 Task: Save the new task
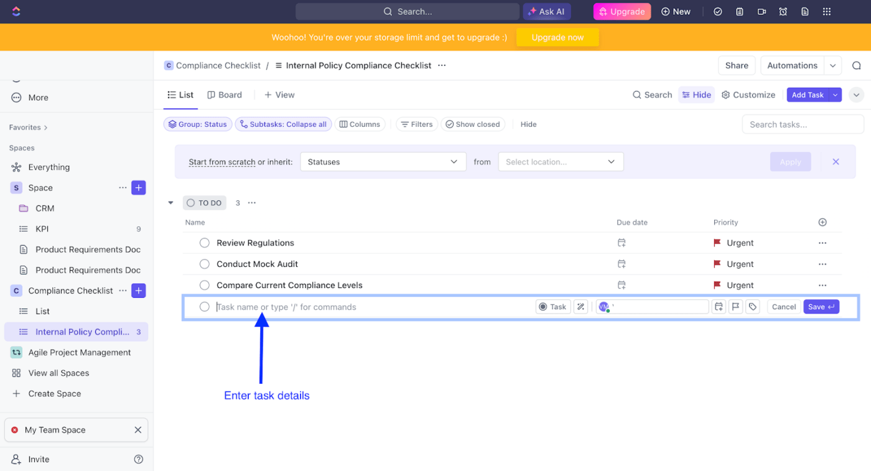pos(821,307)
